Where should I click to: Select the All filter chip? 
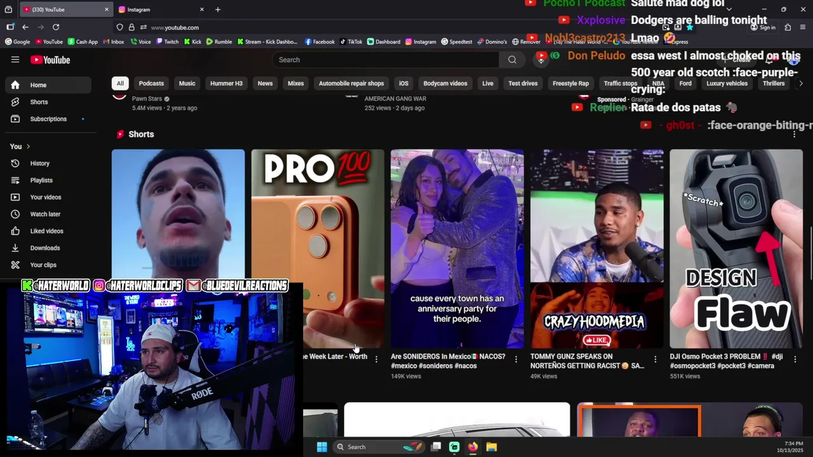coord(120,83)
